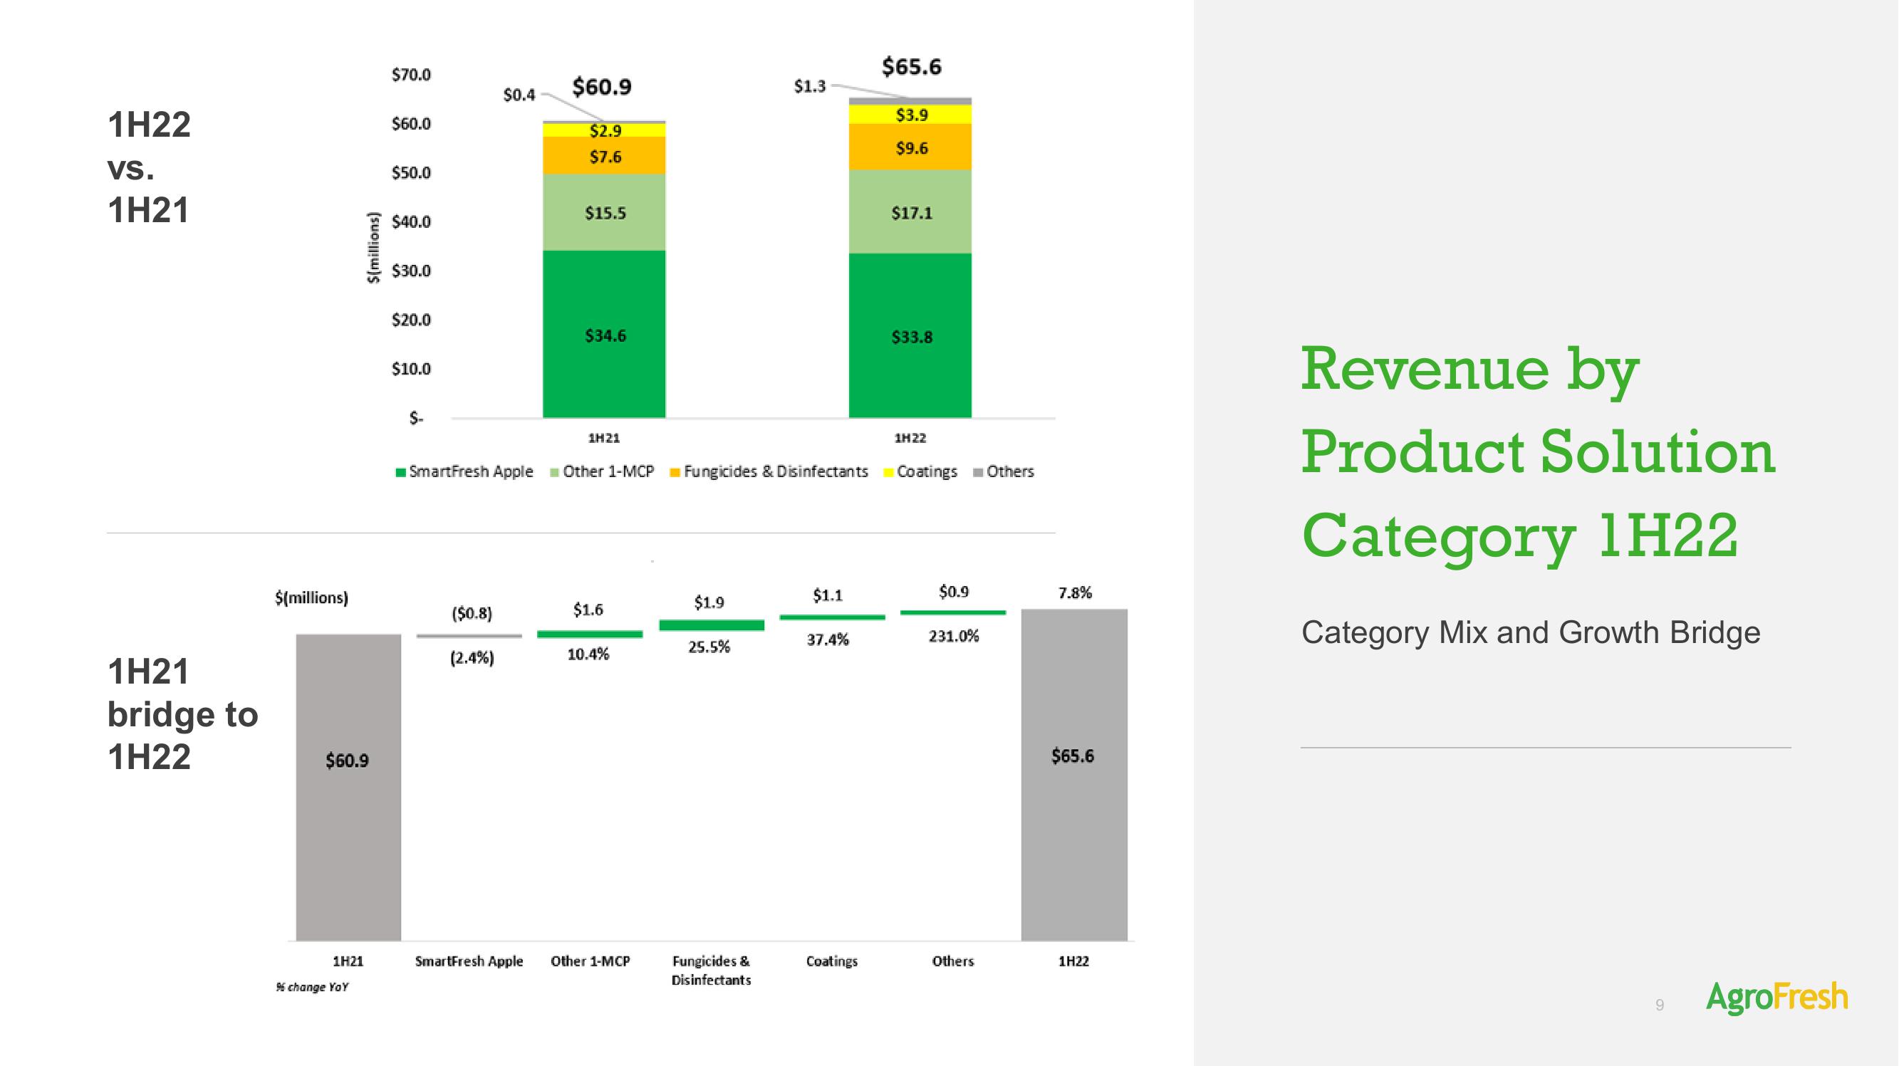Click the Others gray legend swatch
1899x1066 pixels.
pyautogui.click(x=978, y=473)
